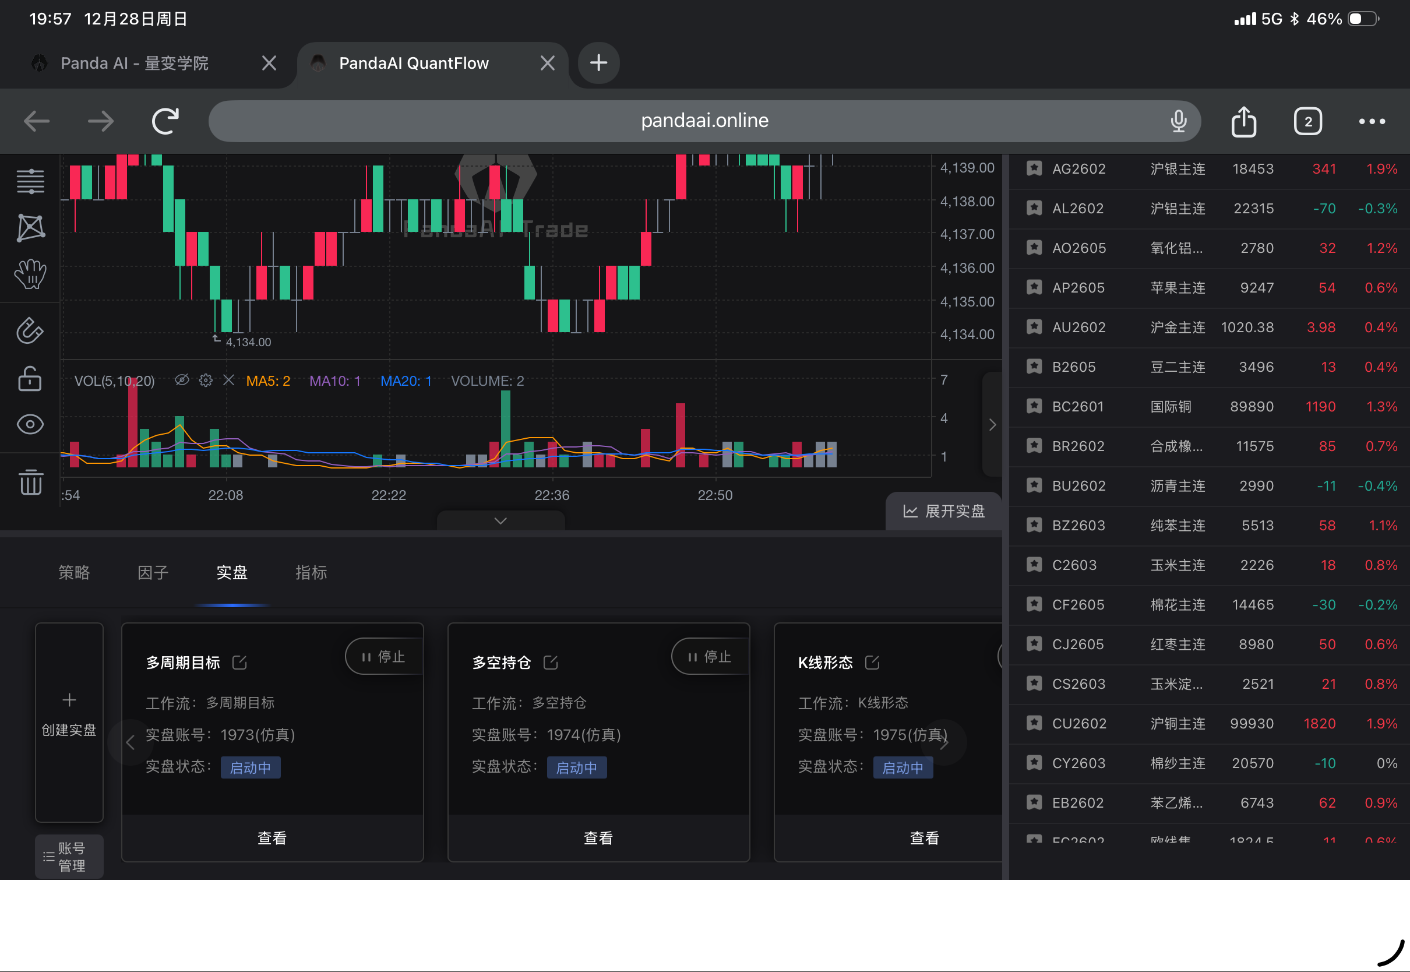This screenshot has width=1410, height=972.
Task: Go forward in browser history
Action: click(x=100, y=121)
